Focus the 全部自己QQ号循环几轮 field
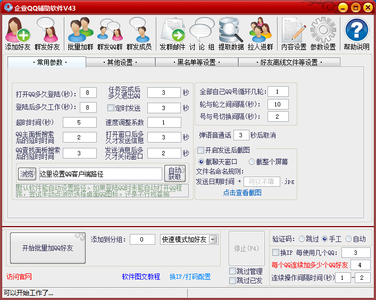This screenshot has height=300, width=376. click(278, 91)
